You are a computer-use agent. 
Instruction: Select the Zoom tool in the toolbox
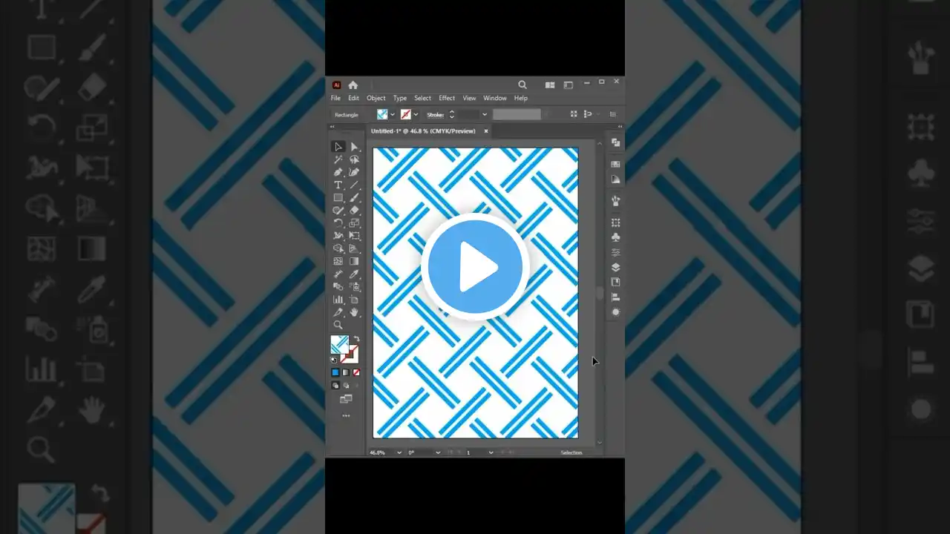click(338, 325)
